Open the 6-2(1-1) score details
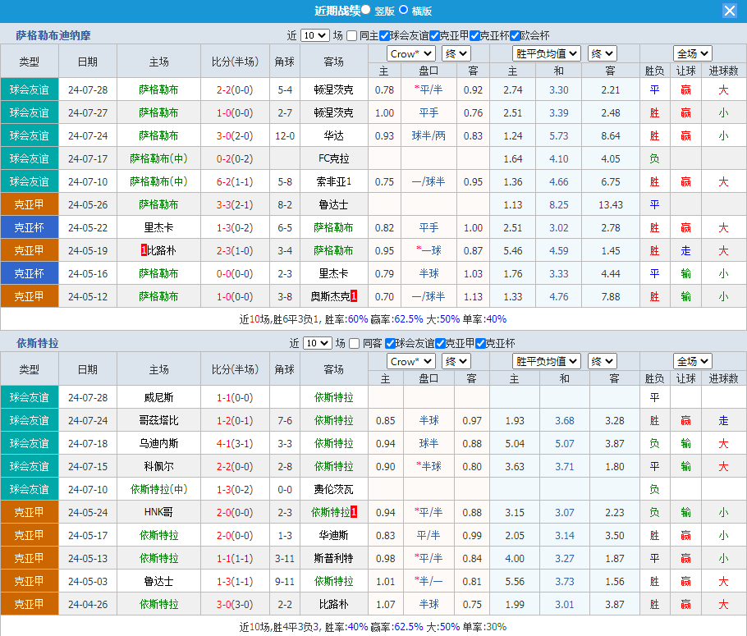 235,181
